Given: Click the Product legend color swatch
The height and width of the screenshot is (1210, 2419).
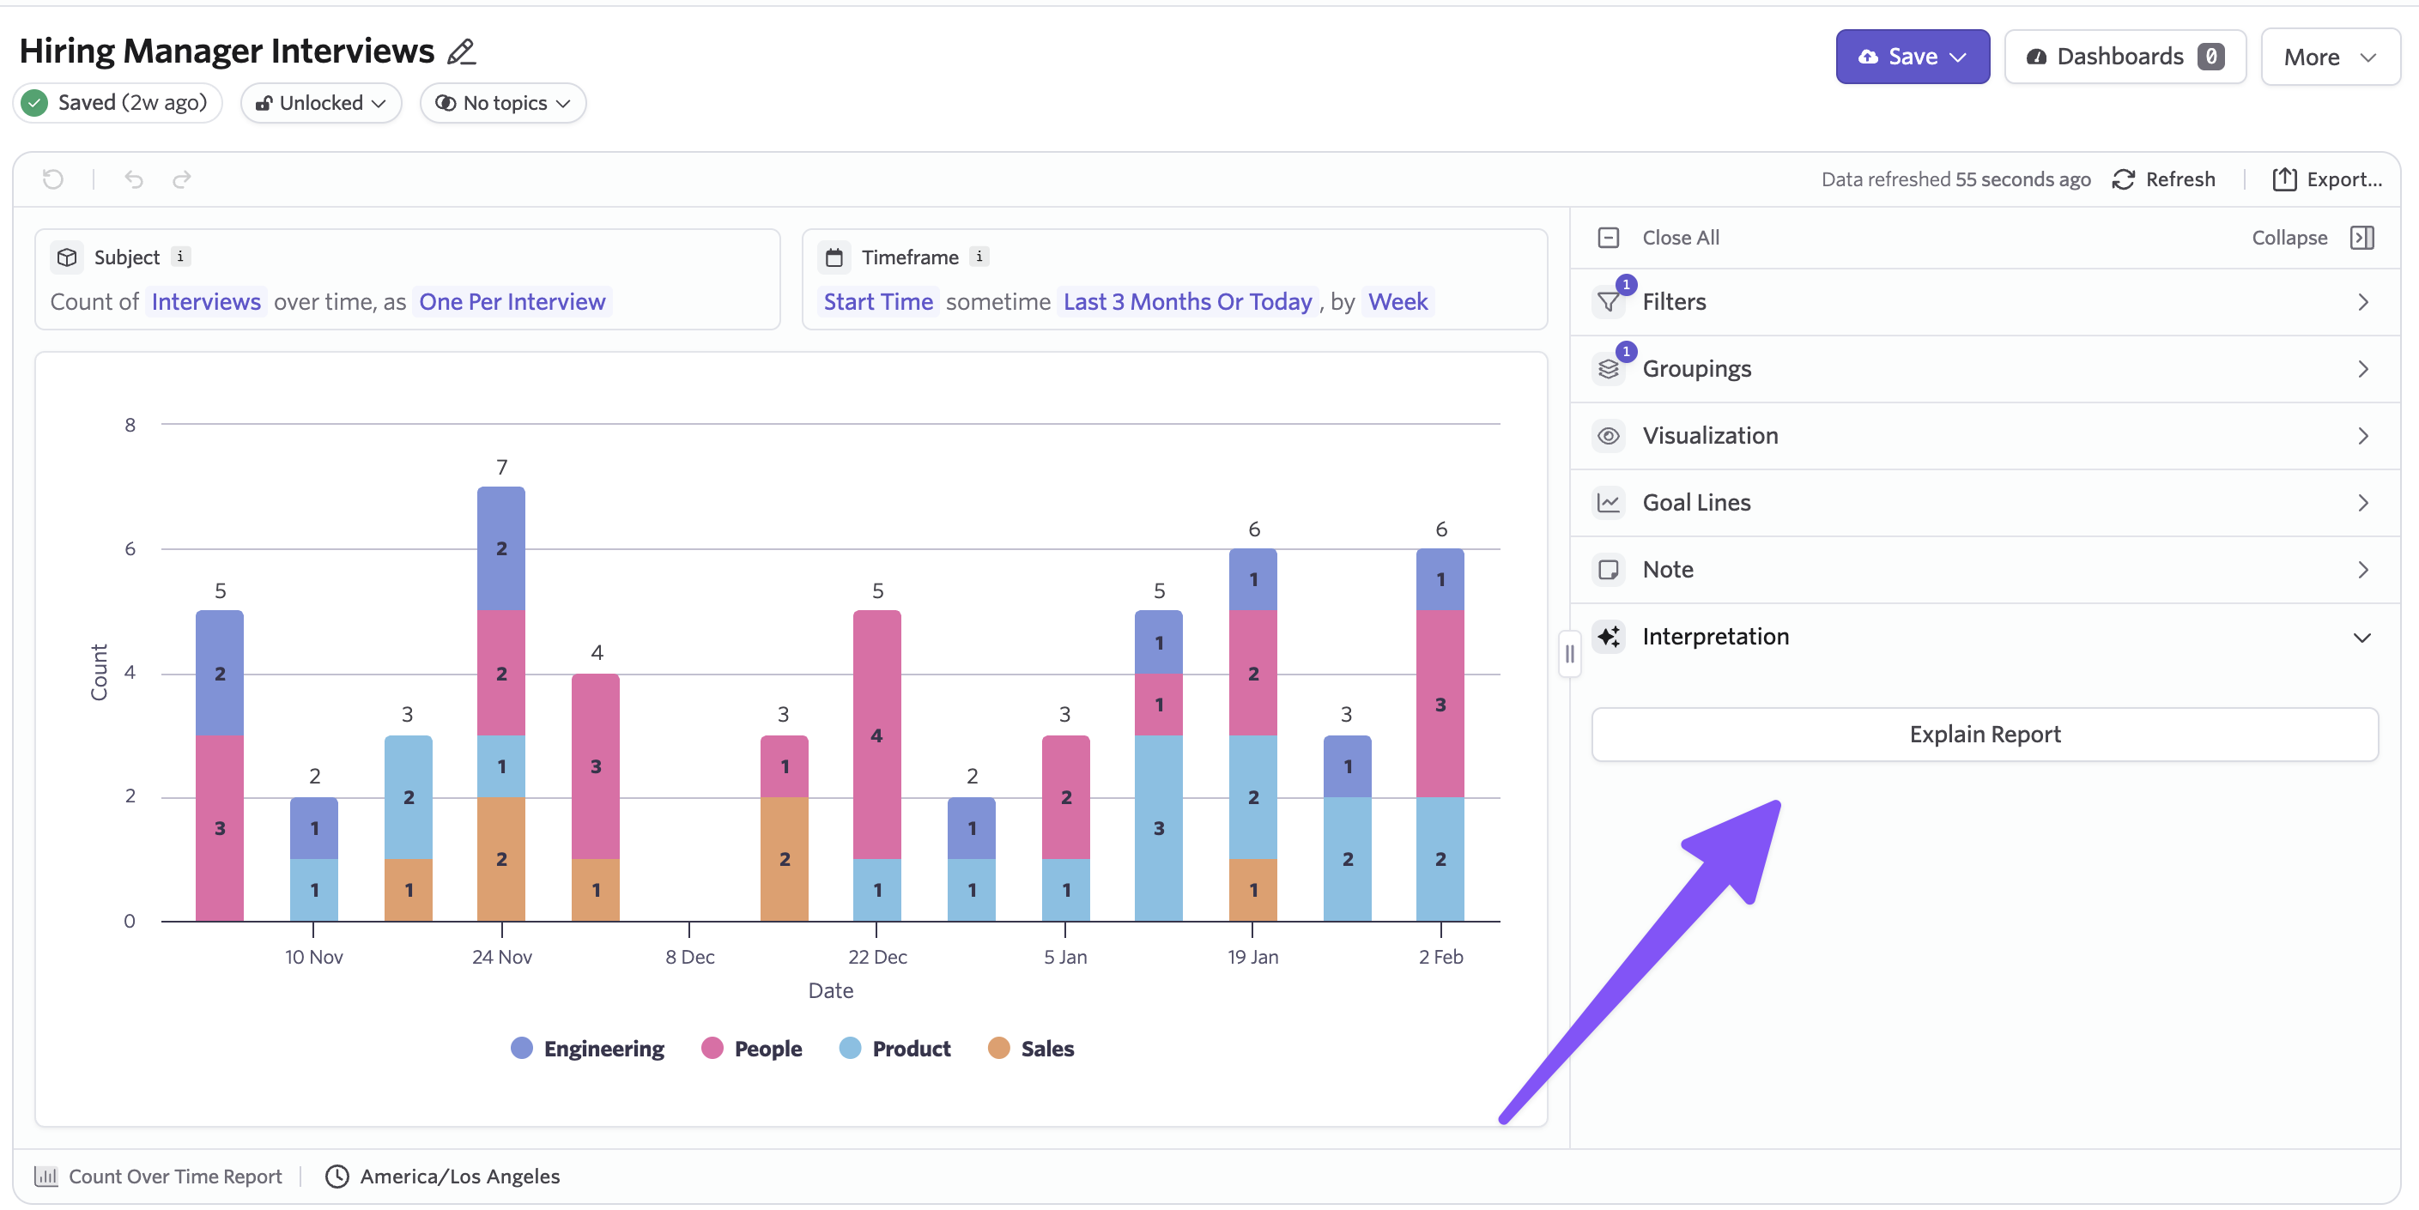Looking at the screenshot, I should [850, 1048].
